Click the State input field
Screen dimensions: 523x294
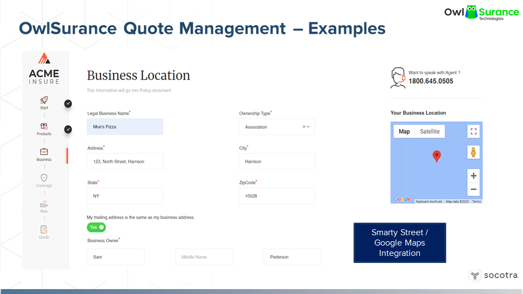[125, 196]
